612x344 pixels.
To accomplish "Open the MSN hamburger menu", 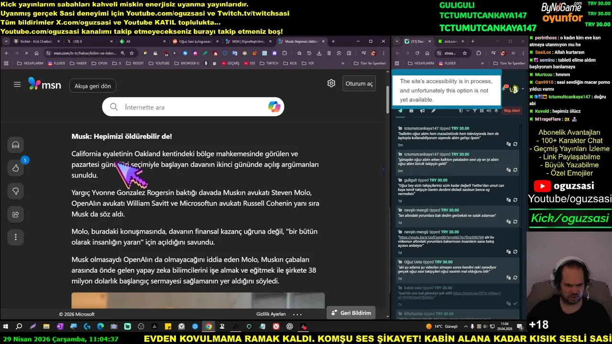I will pos(17,85).
